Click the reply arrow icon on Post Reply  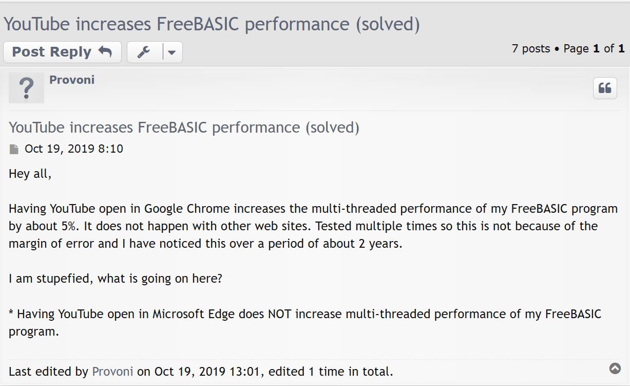pyautogui.click(x=105, y=51)
